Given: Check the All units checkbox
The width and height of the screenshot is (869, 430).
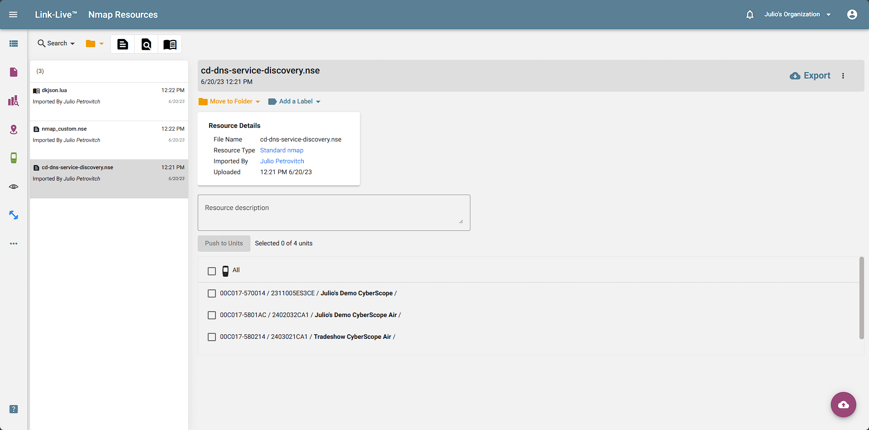Looking at the screenshot, I should coord(212,271).
